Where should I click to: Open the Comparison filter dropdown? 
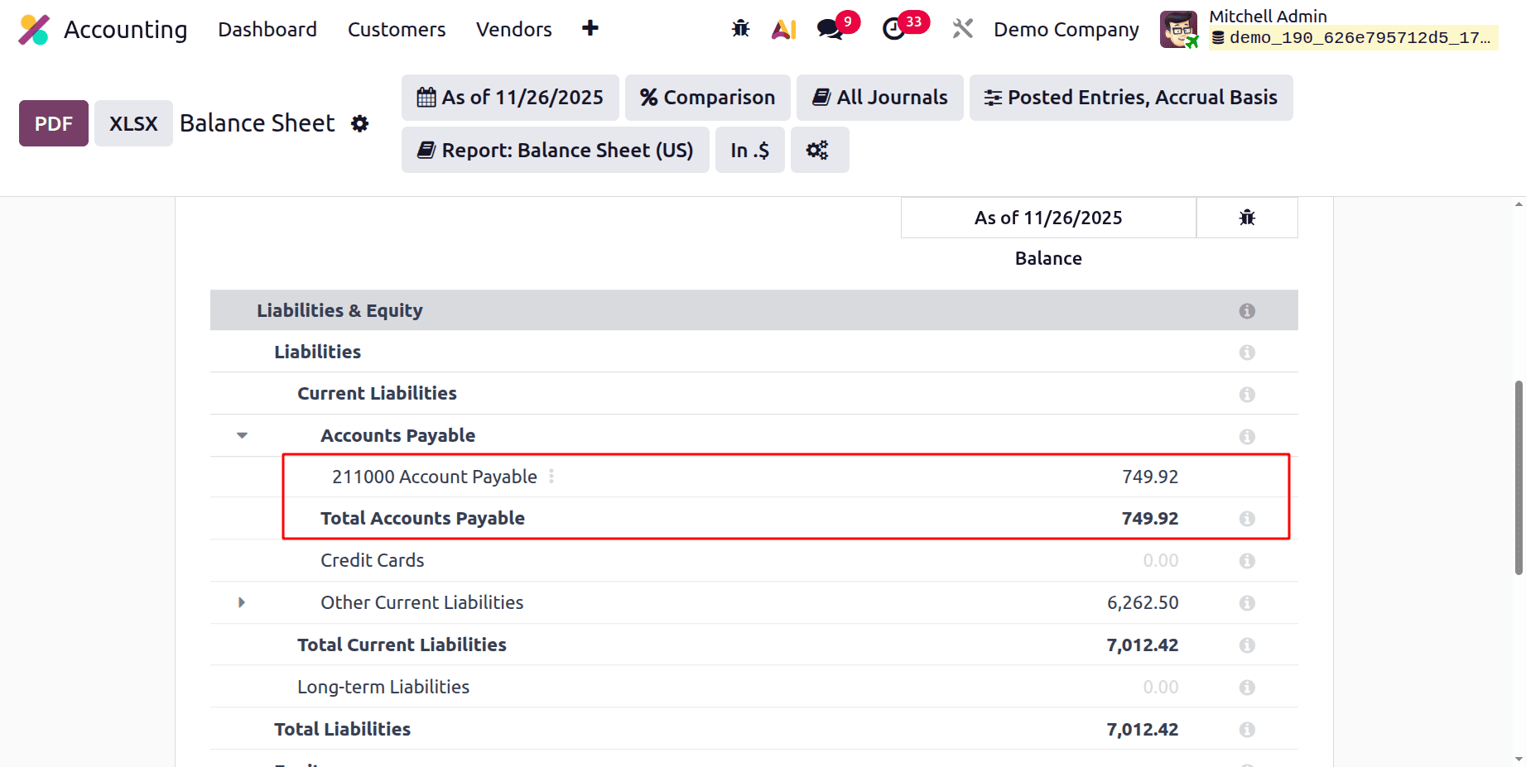point(708,98)
